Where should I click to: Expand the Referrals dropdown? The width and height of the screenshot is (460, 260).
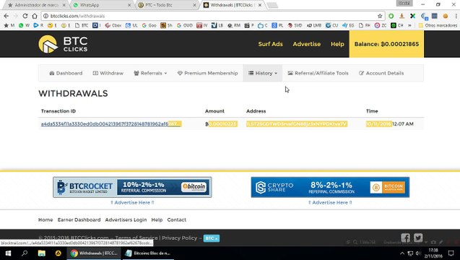point(150,73)
